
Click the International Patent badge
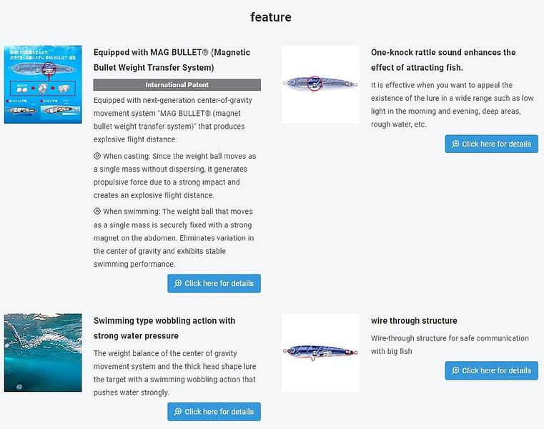coord(177,85)
